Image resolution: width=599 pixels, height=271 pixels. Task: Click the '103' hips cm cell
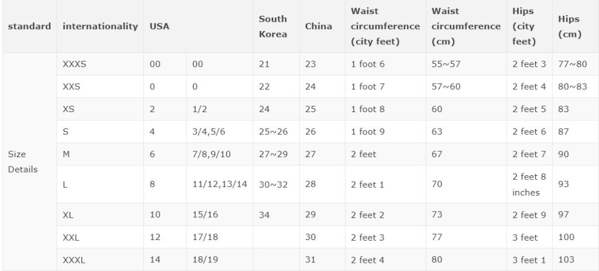point(576,260)
